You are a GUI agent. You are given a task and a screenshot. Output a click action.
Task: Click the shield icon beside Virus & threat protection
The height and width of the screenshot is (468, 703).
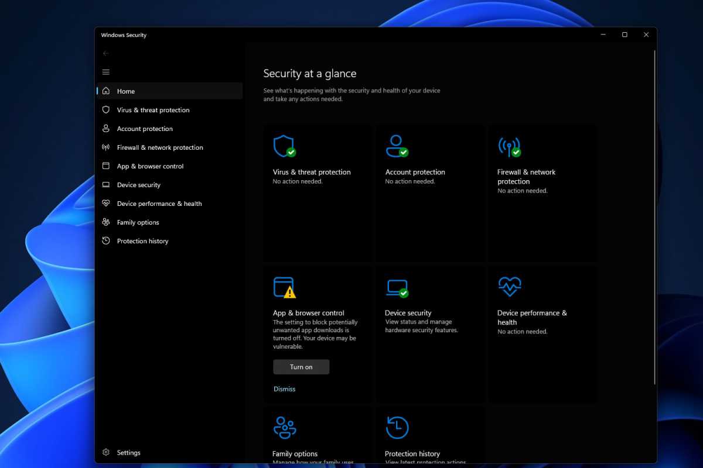point(105,109)
